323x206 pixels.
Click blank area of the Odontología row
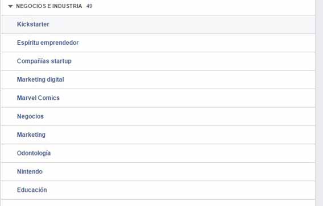click(181, 153)
